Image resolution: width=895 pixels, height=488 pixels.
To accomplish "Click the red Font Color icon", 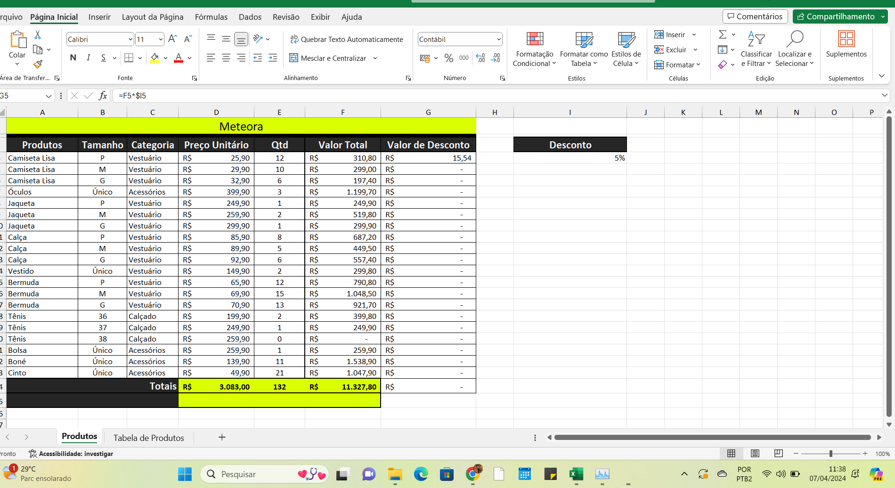I will tap(179, 58).
